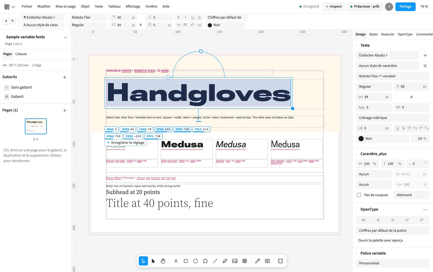Select the rectangle frame tool
The image size is (433, 272).
(x=186, y=261)
